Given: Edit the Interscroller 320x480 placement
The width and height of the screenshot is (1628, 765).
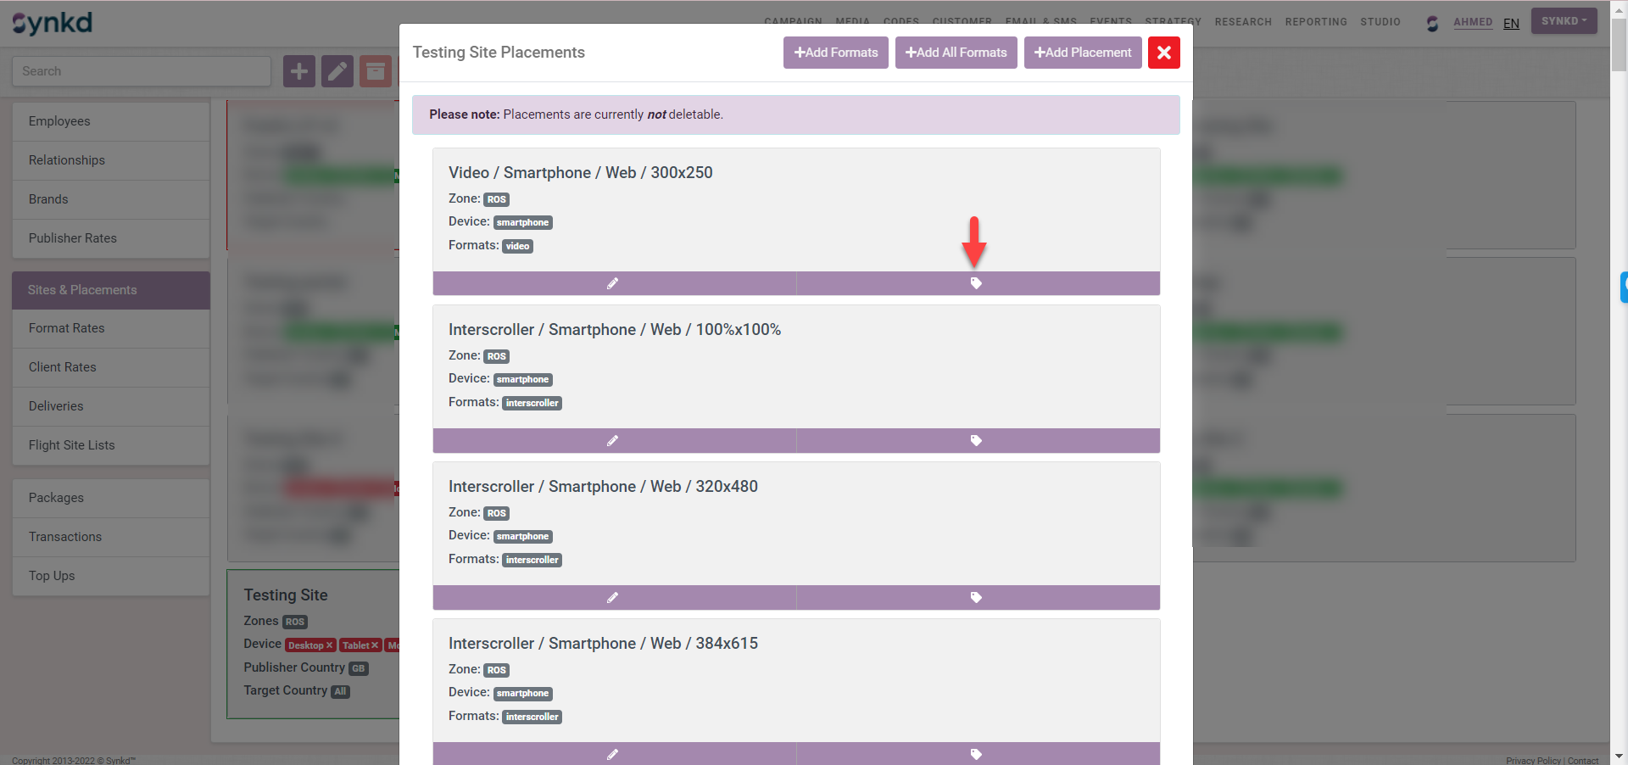Looking at the screenshot, I should pyautogui.click(x=613, y=597).
